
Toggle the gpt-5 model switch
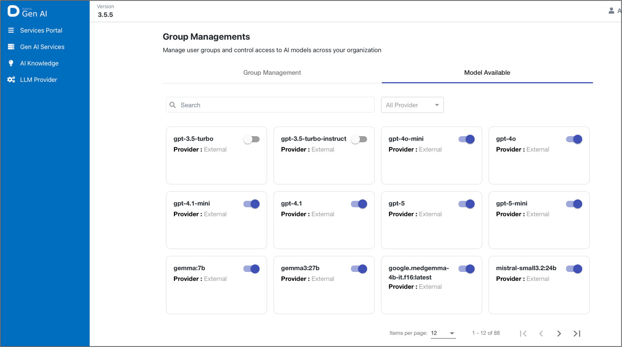[466, 204]
